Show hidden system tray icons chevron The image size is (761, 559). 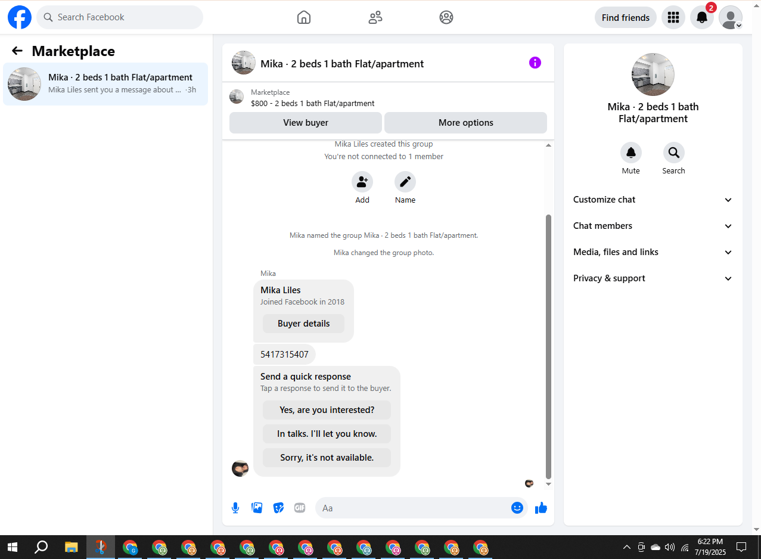627,547
